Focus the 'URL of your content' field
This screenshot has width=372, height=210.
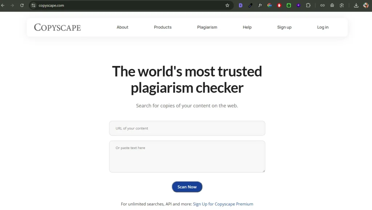pos(187,128)
